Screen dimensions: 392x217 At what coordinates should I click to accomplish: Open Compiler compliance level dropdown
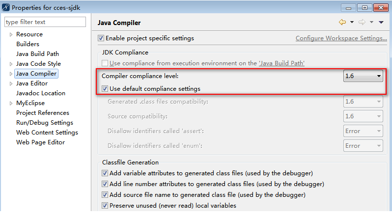(x=363, y=76)
